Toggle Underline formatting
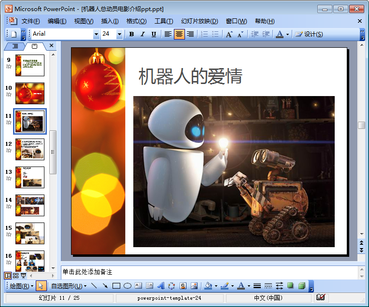Image resolution: width=369 pixels, height=307 pixels. (x=154, y=34)
